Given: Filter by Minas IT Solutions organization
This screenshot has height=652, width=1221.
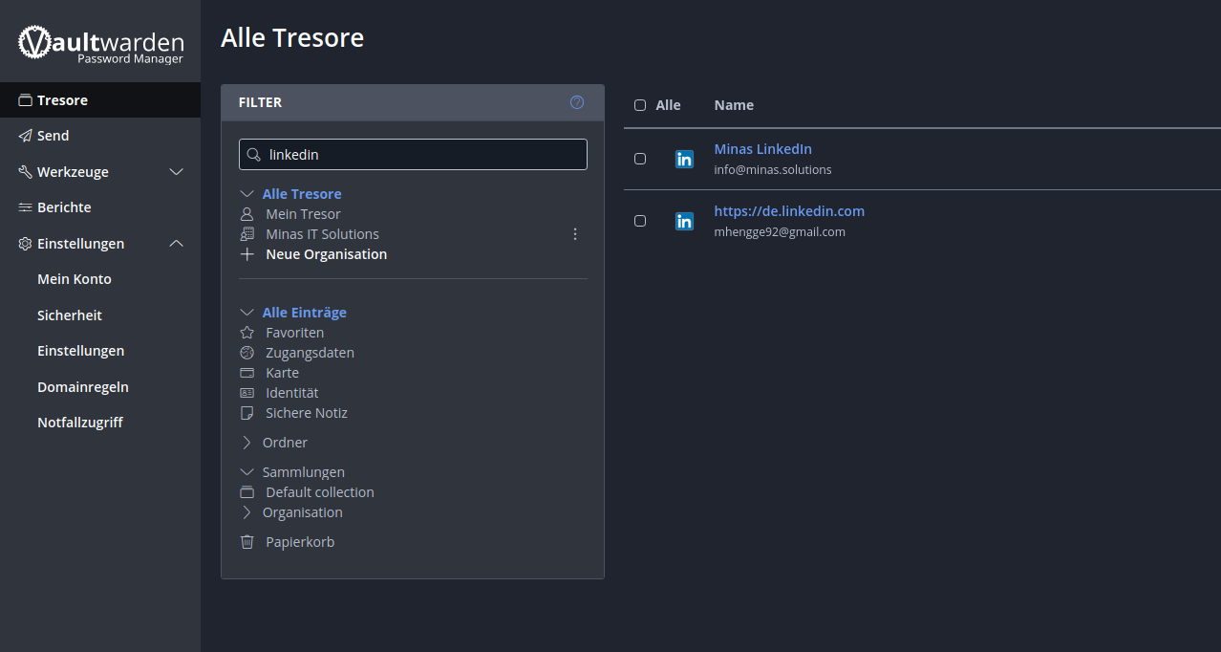Looking at the screenshot, I should click(x=322, y=234).
